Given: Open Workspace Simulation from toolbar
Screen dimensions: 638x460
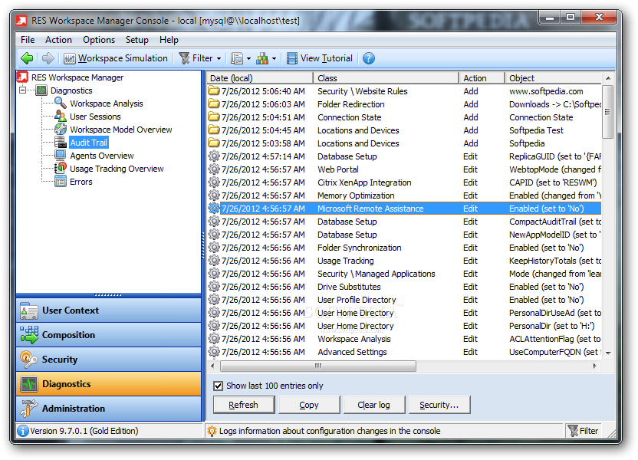Looking at the screenshot, I should pos(116,58).
